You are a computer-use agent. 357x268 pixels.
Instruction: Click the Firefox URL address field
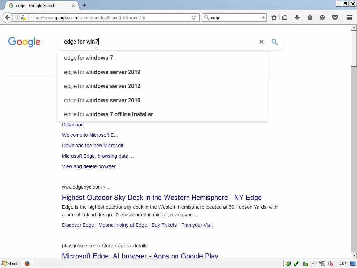108,17
